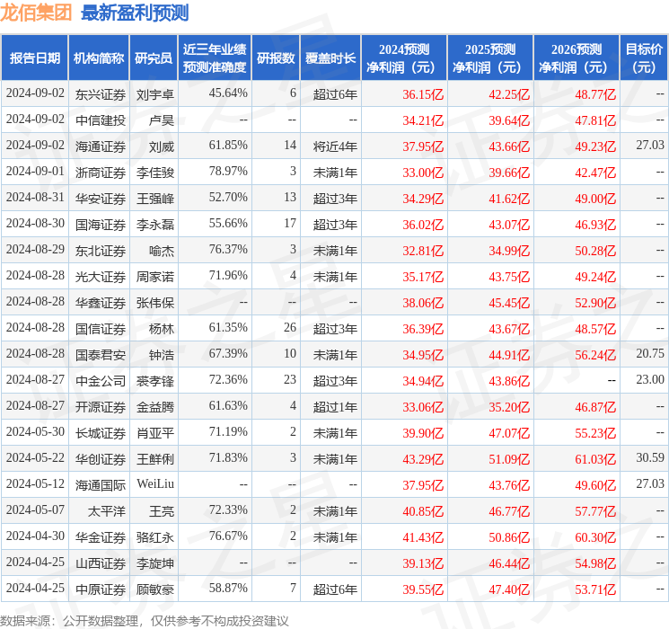Click the 45.64% accuracy value

pos(228,93)
